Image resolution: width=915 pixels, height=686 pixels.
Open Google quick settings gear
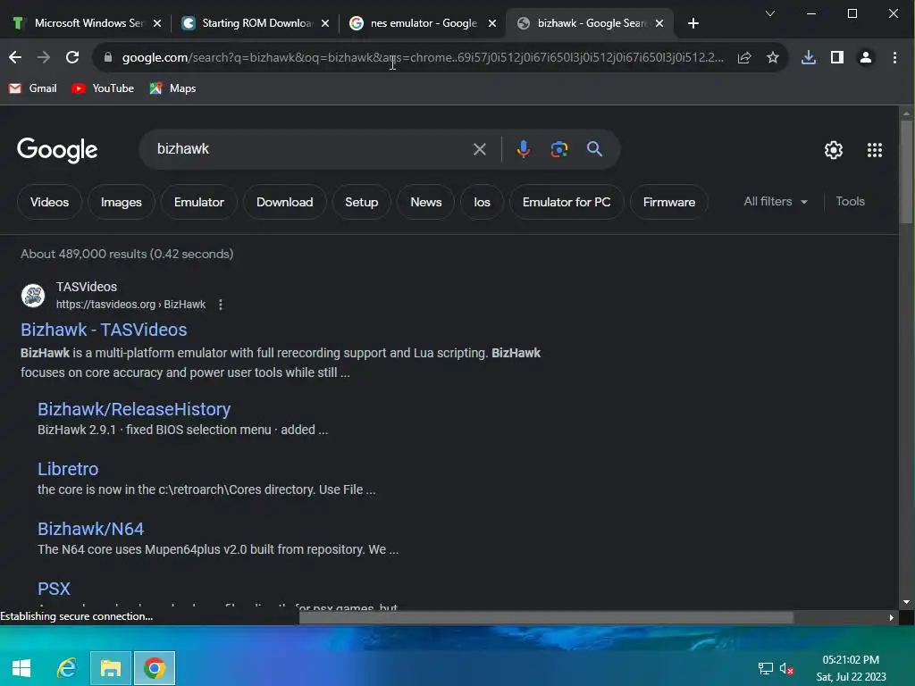tap(834, 150)
